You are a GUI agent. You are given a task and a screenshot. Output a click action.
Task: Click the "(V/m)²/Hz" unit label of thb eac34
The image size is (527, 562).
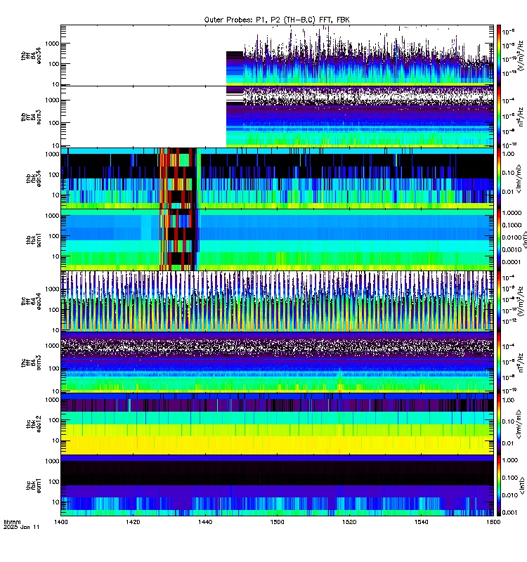(x=521, y=55)
